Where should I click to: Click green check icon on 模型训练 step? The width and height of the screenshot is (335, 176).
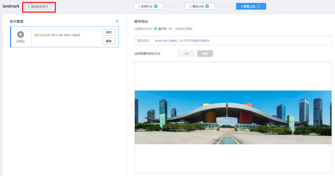(x=207, y=6)
